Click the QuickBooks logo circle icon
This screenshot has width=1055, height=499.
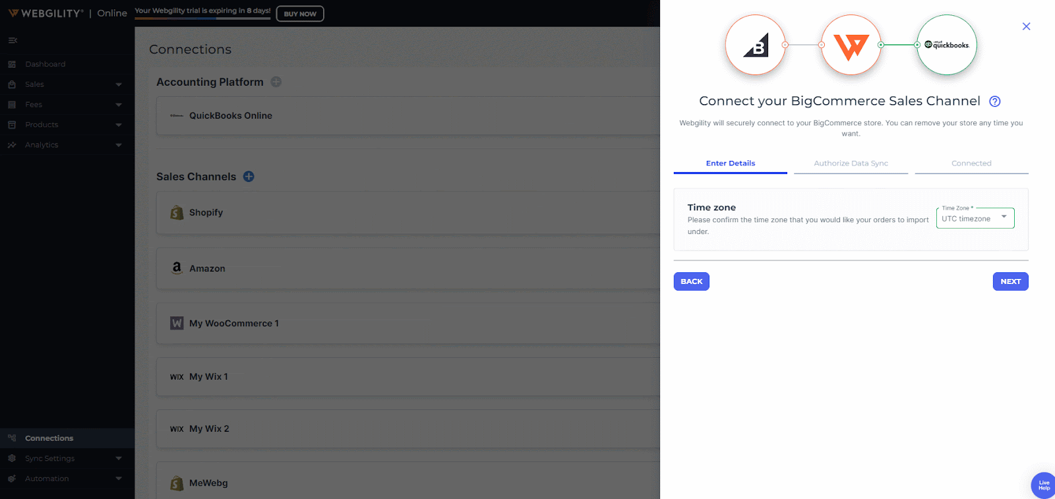click(x=947, y=45)
